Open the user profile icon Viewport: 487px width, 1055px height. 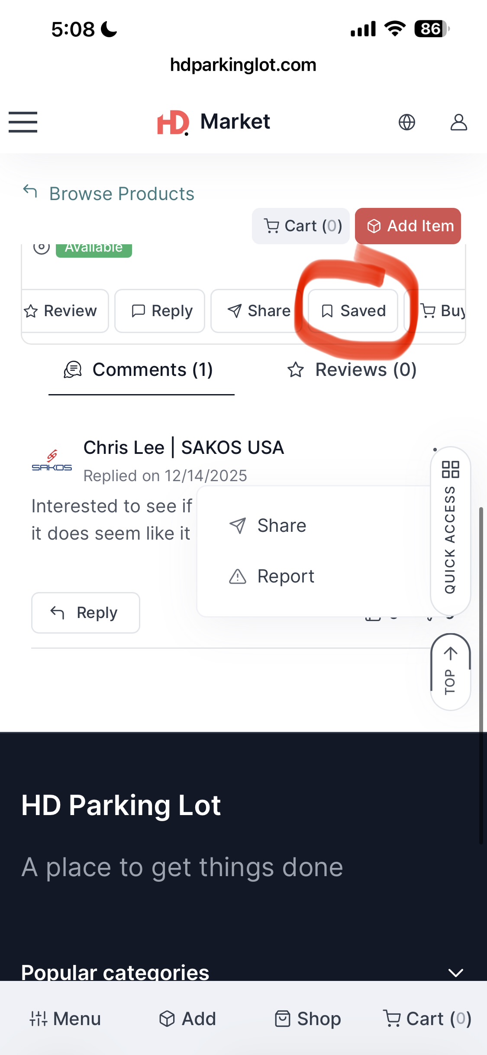pos(458,122)
